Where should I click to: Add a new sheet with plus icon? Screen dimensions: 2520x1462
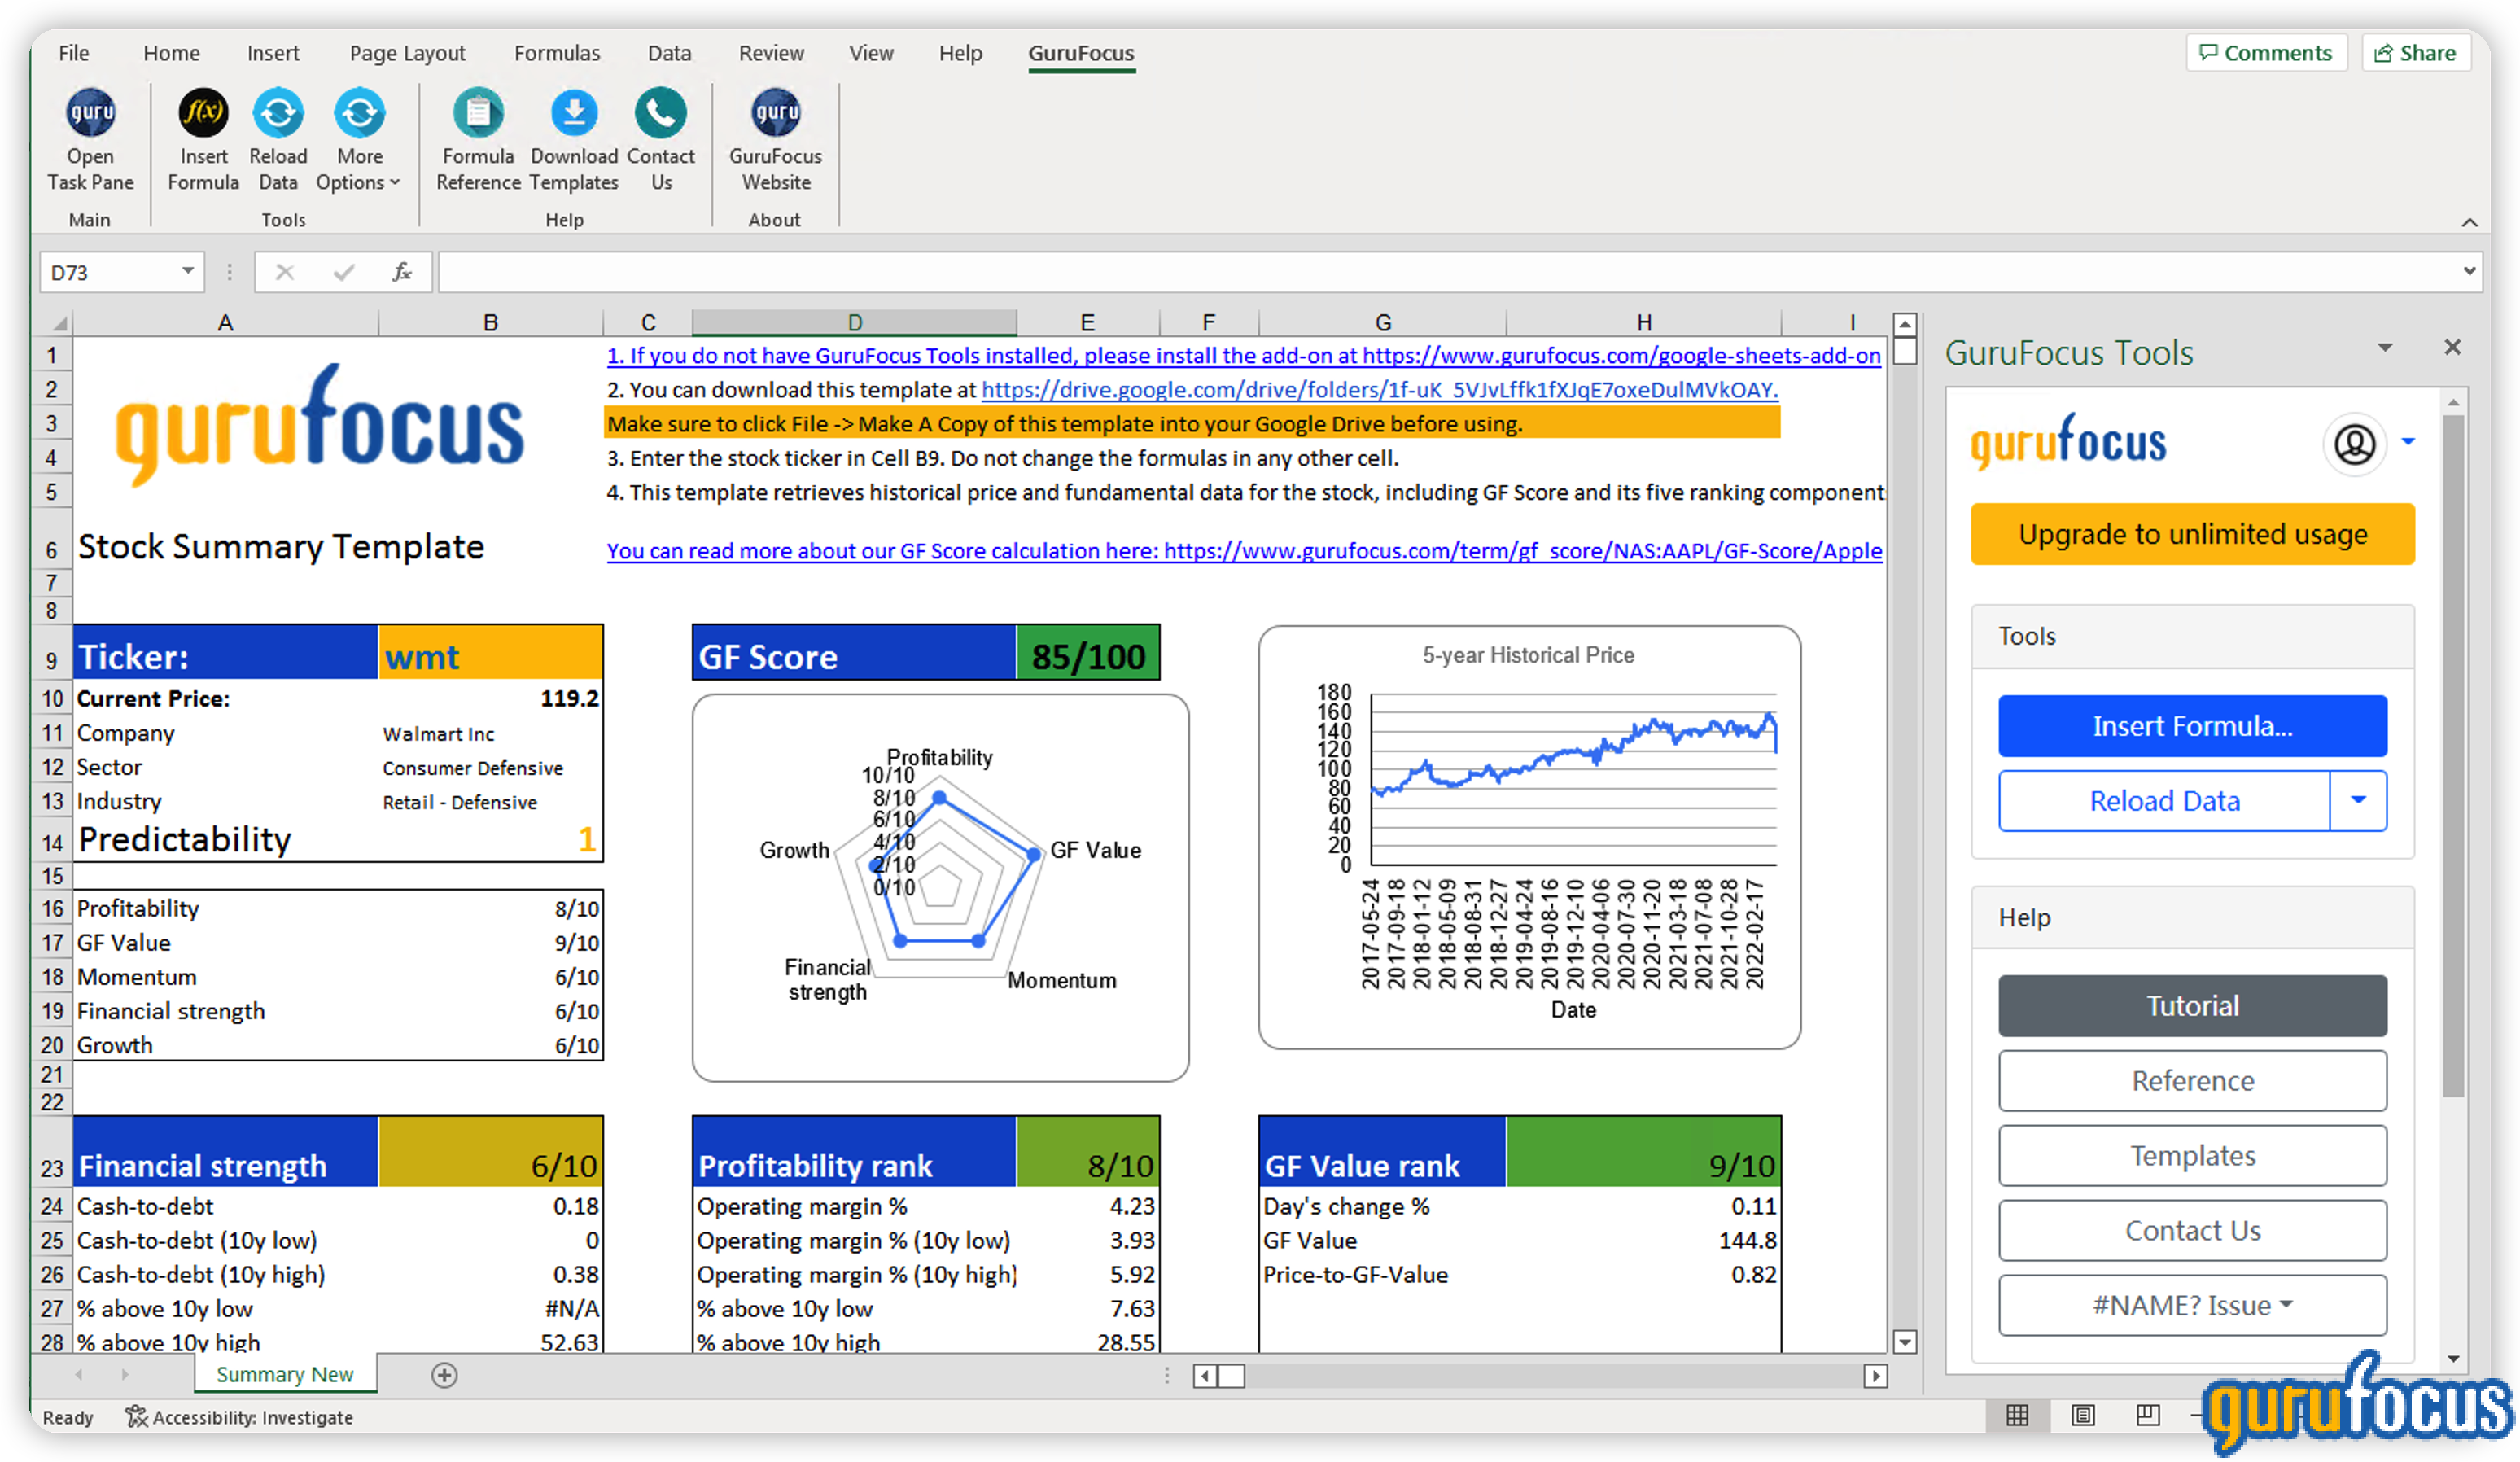point(444,1376)
